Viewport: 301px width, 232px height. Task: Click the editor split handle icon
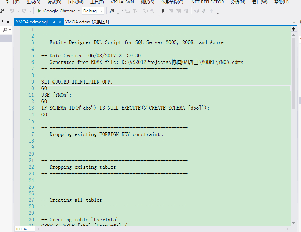pos(293,29)
